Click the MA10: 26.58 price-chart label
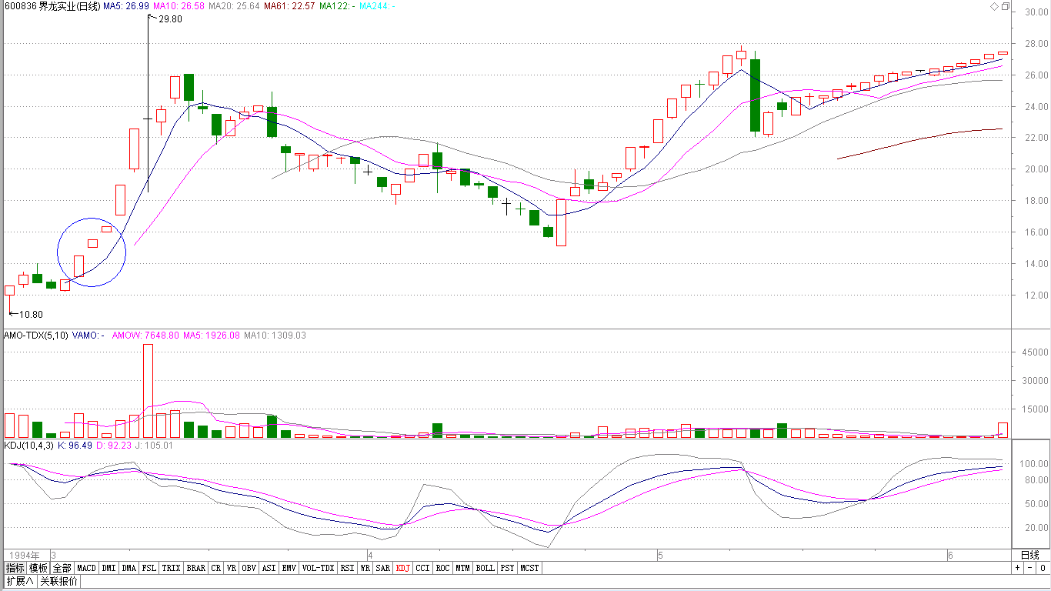1051x591 pixels. (x=178, y=6)
